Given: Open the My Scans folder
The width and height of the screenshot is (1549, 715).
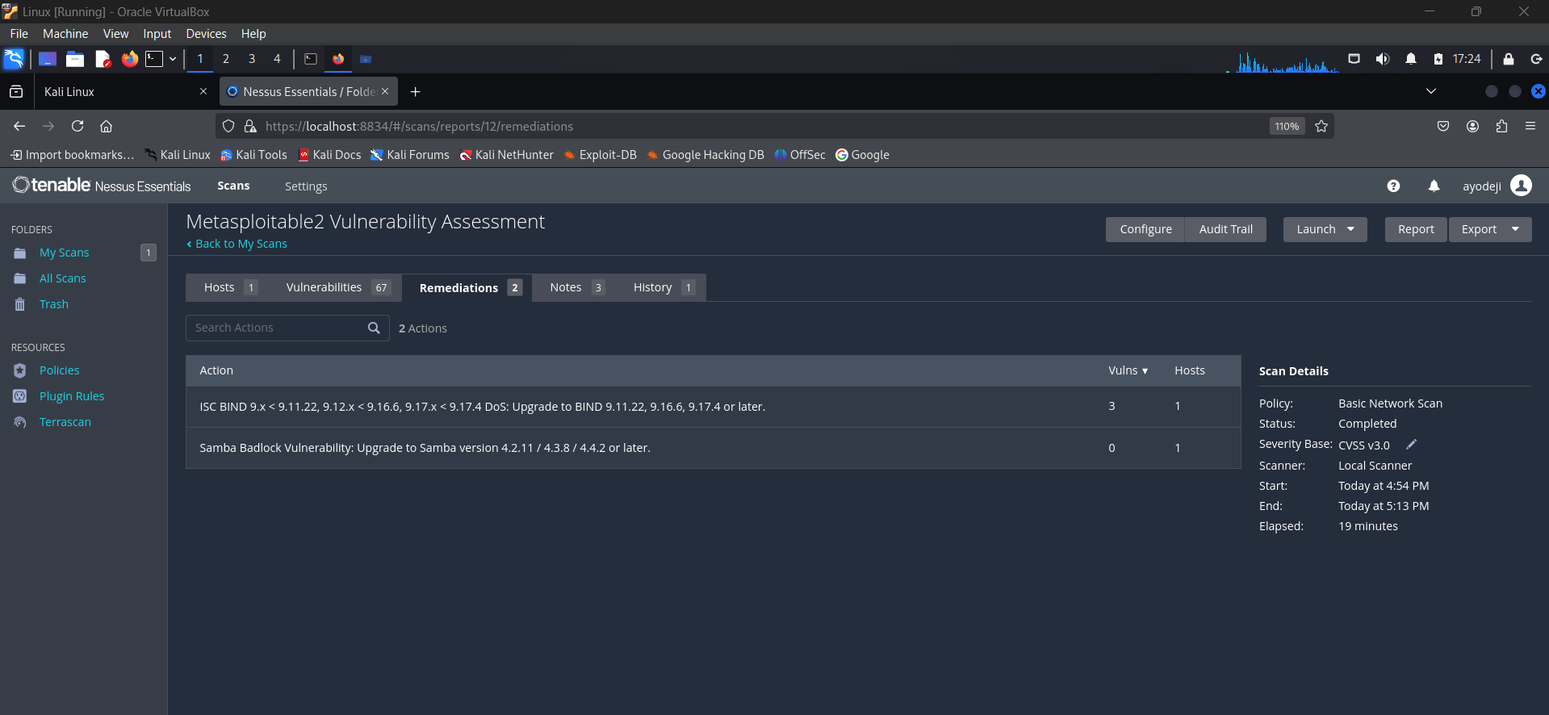Looking at the screenshot, I should (65, 253).
